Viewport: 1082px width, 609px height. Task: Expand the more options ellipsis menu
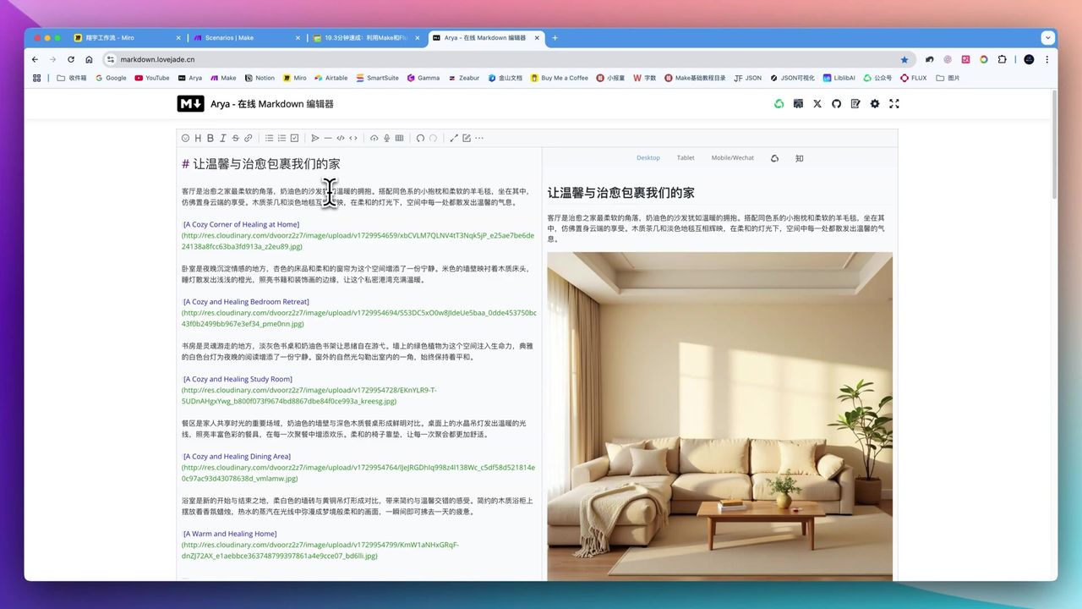tap(479, 138)
